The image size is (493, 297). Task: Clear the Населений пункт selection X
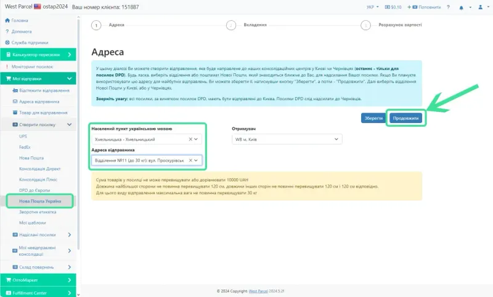190,139
